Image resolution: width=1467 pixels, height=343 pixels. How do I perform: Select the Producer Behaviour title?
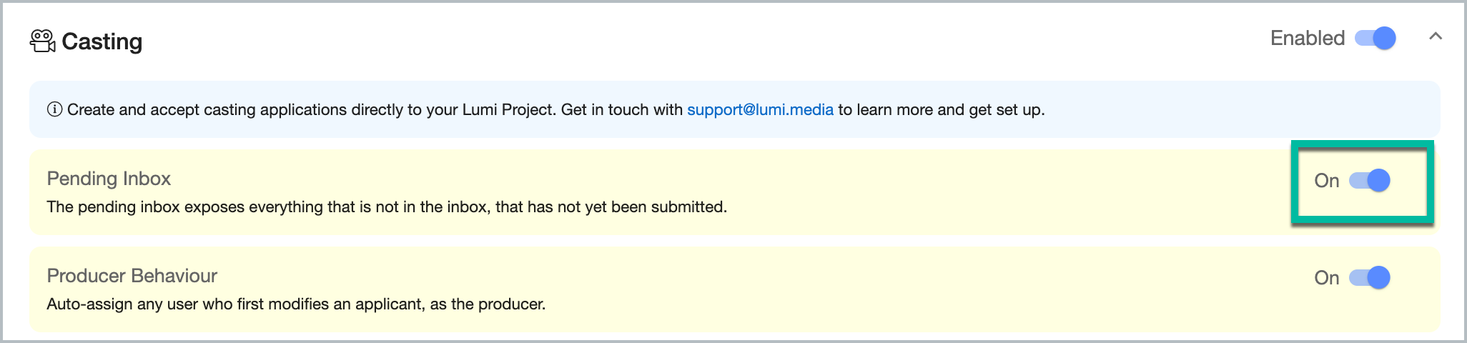(x=132, y=276)
